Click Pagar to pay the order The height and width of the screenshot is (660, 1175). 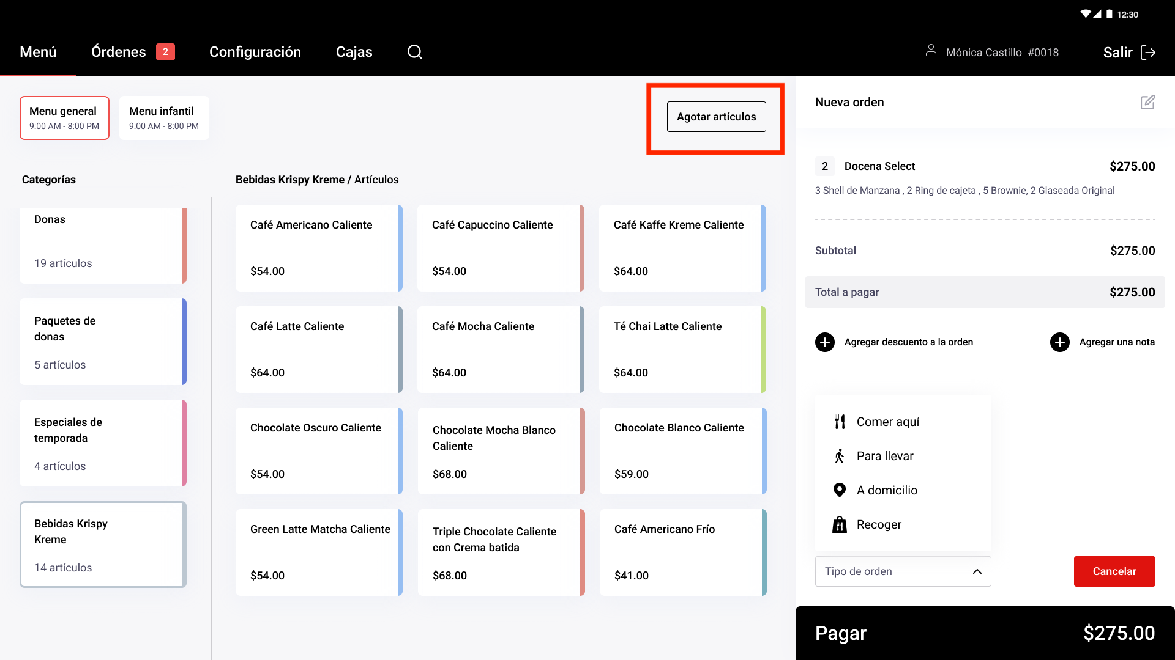pyautogui.click(x=985, y=633)
